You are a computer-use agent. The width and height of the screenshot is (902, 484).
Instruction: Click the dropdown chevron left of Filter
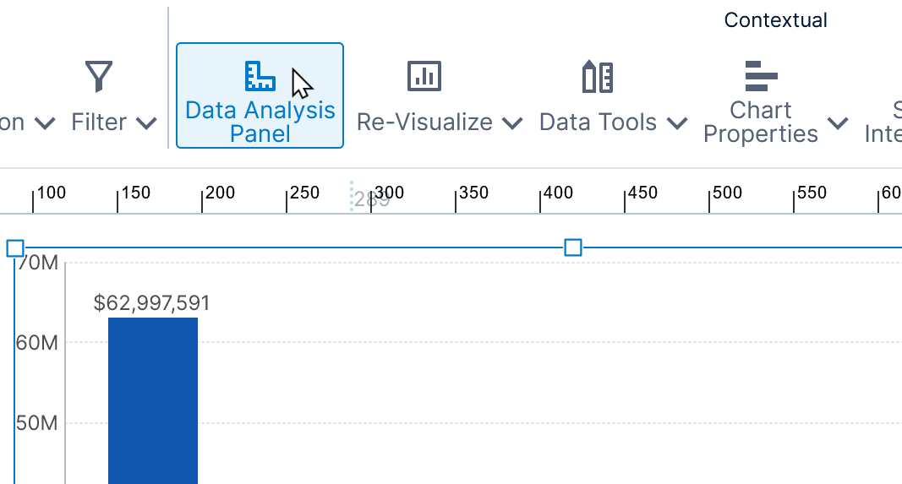coord(45,123)
